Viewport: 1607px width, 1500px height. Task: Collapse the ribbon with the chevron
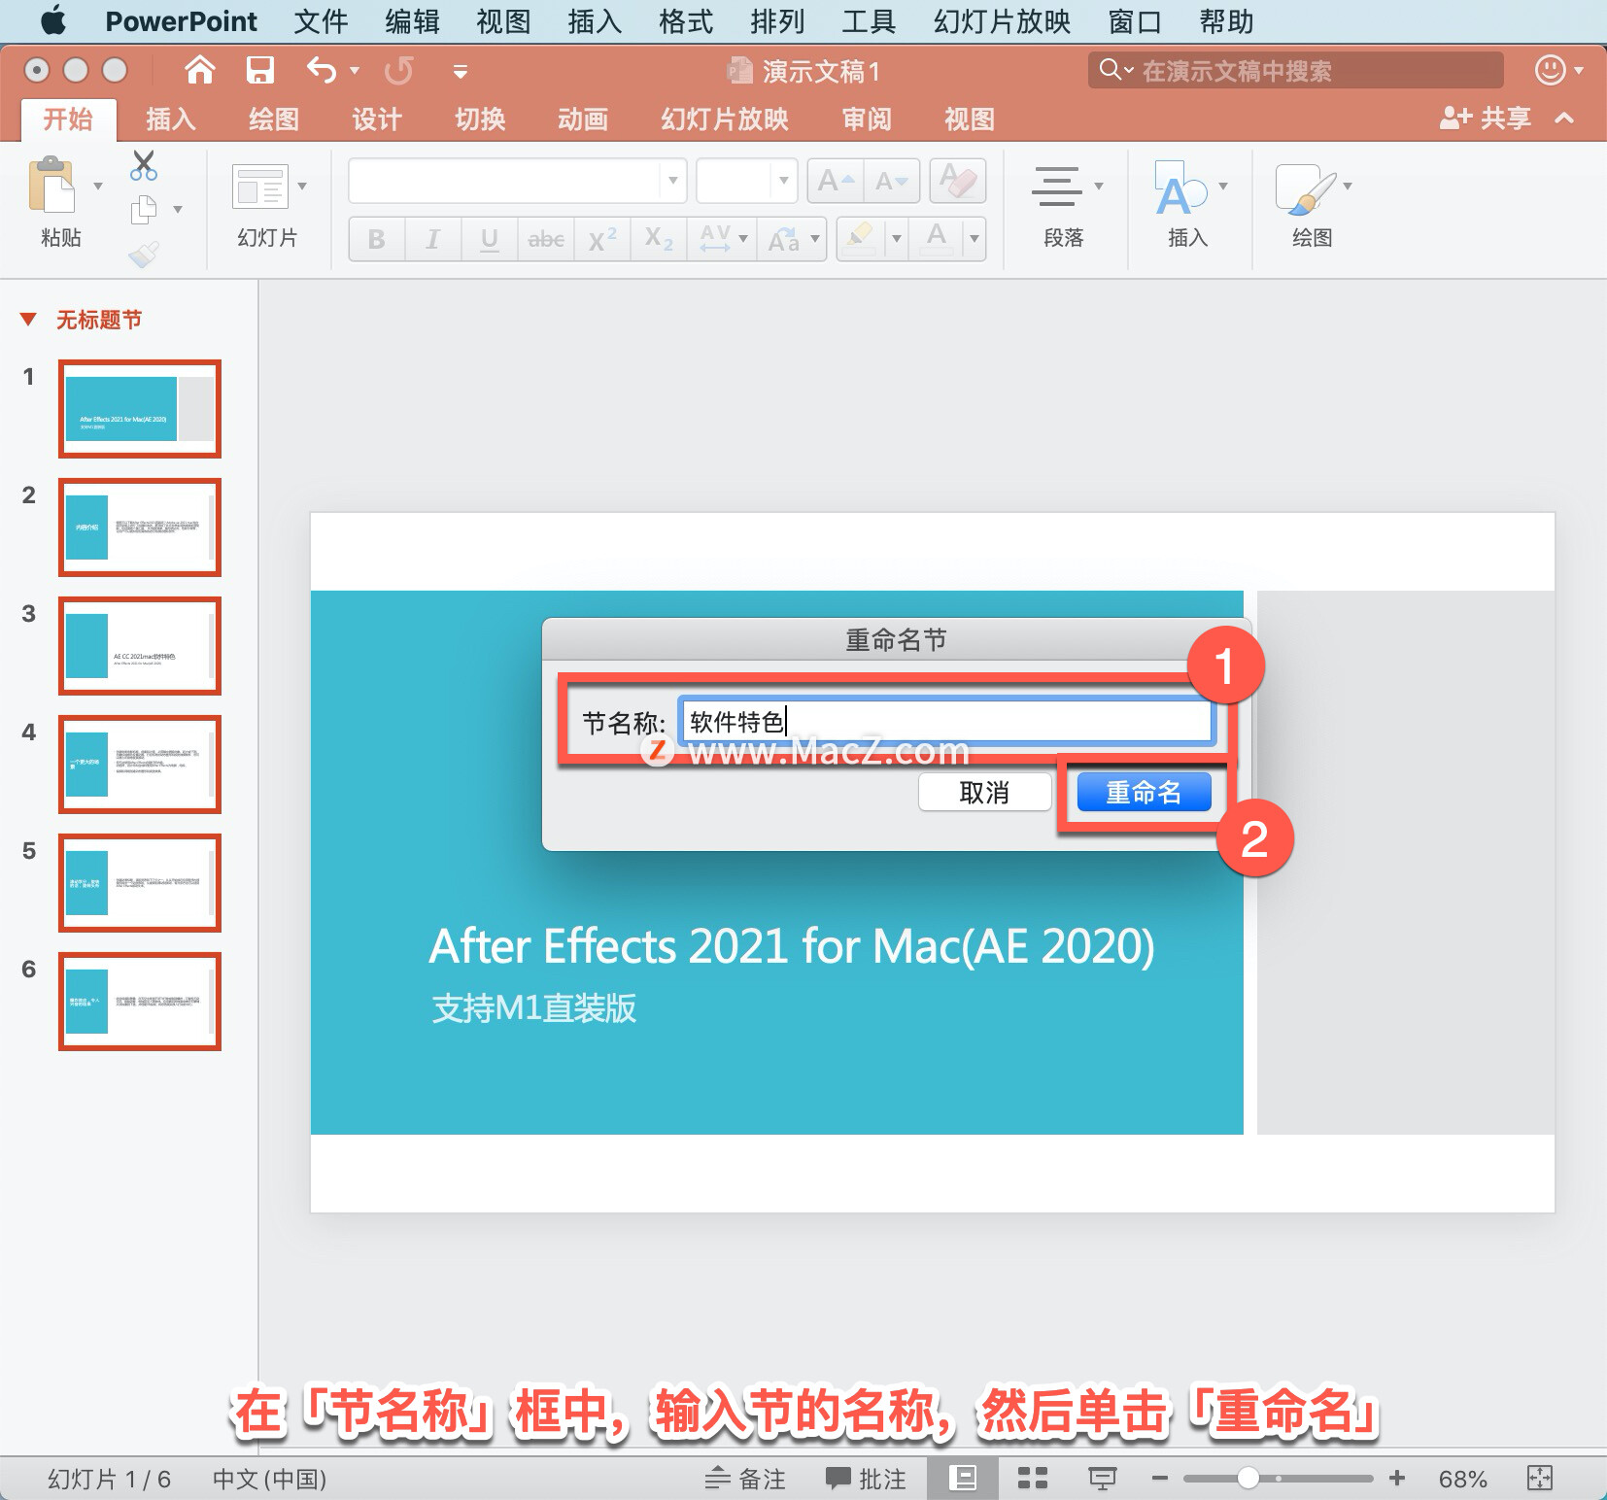1564,119
